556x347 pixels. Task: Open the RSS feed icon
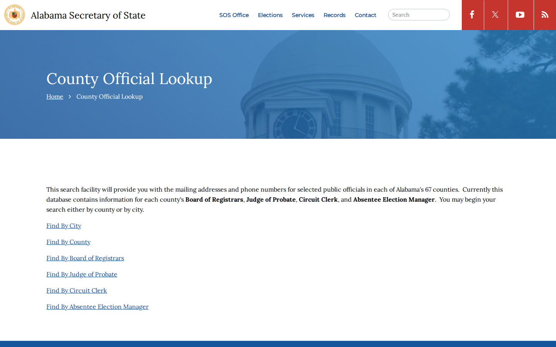point(545,15)
